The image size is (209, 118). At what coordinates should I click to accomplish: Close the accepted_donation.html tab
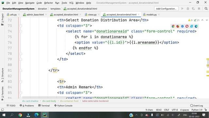(x=80, y=14)
